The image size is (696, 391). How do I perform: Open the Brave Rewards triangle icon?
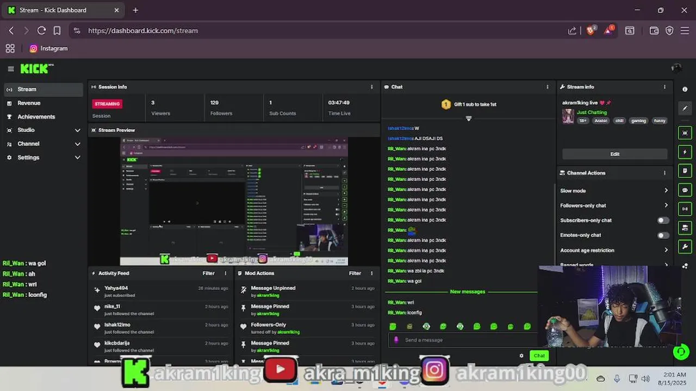tap(608, 30)
